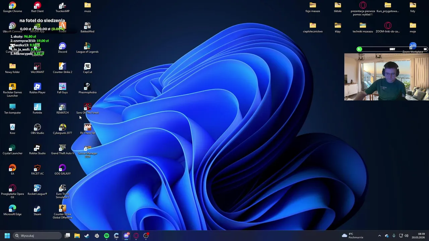This screenshot has width=429, height=241.
Task: Select the techniki mzasazu folder
Action: click(x=363, y=27)
